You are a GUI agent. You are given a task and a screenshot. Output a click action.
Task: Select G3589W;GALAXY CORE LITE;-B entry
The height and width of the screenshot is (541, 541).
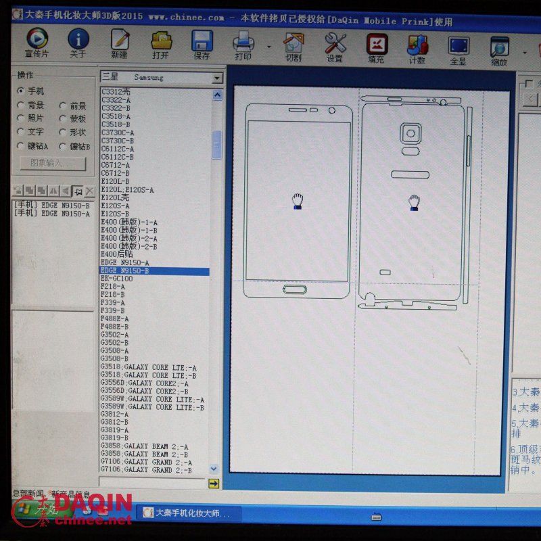(152, 407)
